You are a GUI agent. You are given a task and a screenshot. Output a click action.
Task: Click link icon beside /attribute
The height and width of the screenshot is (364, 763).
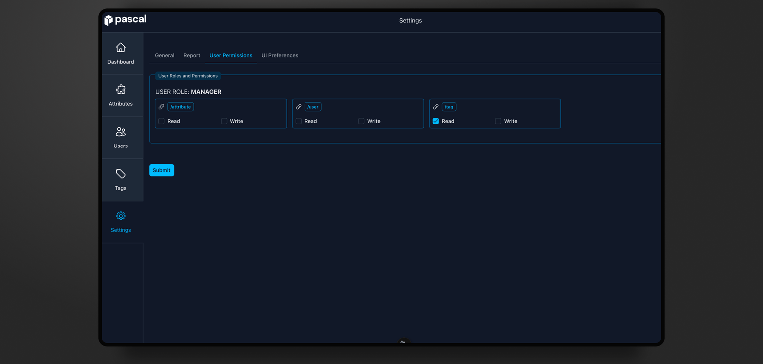coord(161,107)
